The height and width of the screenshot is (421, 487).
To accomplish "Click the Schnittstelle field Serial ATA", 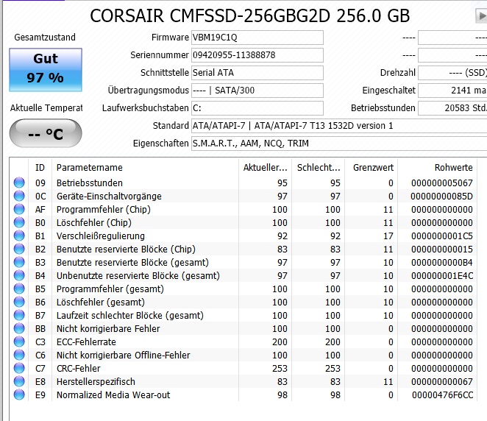I will coord(257,73).
